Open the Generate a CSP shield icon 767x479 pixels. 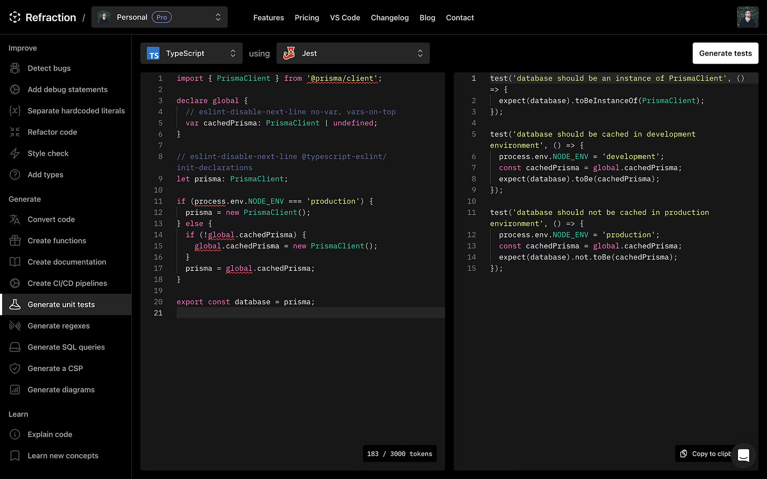(x=15, y=368)
